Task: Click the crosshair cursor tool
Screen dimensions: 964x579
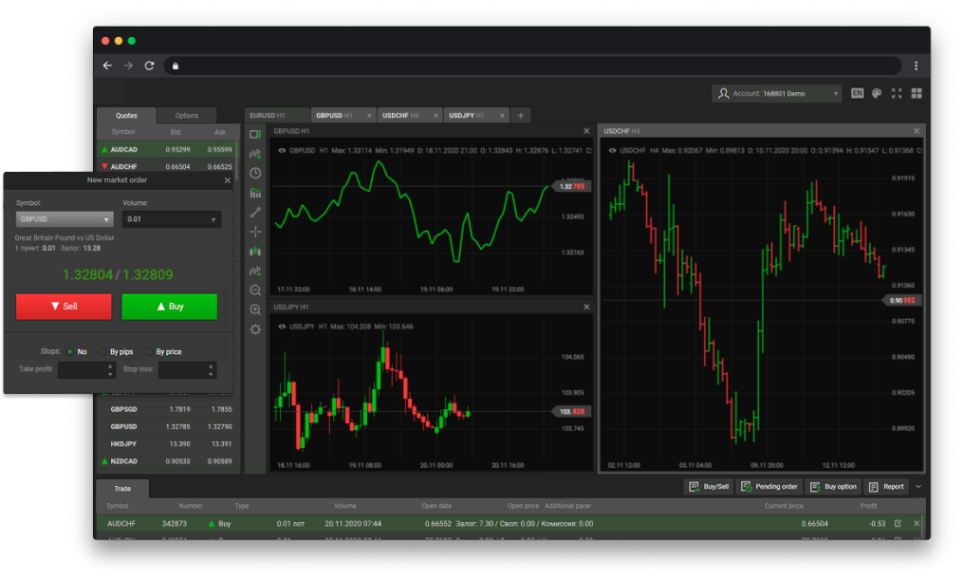Action: pyautogui.click(x=254, y=232)
